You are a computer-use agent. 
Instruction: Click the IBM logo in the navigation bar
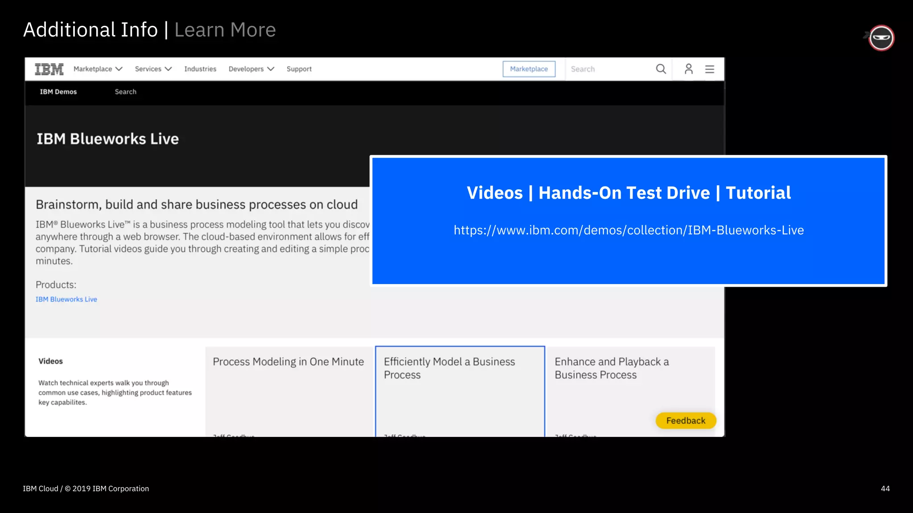[49, 69]
